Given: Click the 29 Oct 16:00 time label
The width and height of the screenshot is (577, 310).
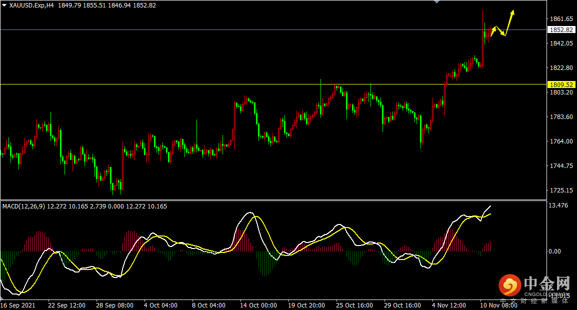Looking at the screenshot, I should pos(402,305).
